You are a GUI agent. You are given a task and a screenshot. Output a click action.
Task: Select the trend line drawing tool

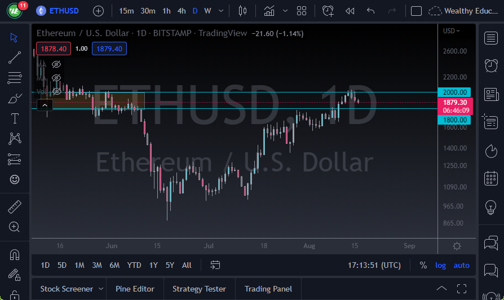click(x=15, y=58)
